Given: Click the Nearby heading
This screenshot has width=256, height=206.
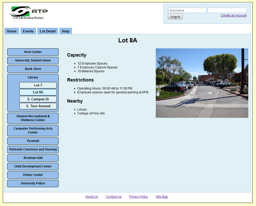Looking at the screenshot, I should (x=75, y=101).
